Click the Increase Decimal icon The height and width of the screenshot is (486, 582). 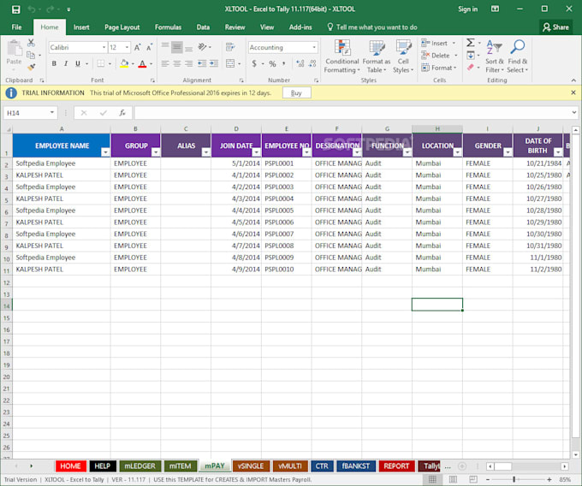(x=300, y=63)
